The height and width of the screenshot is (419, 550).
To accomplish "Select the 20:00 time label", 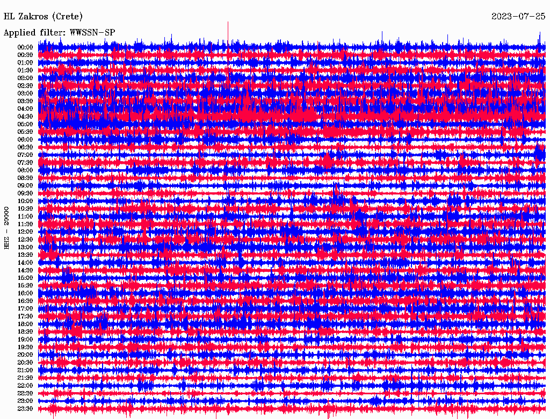I will [x=25, y=355].
